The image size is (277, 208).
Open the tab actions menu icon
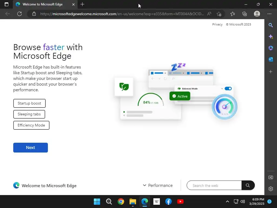click(x=6, y=4)
